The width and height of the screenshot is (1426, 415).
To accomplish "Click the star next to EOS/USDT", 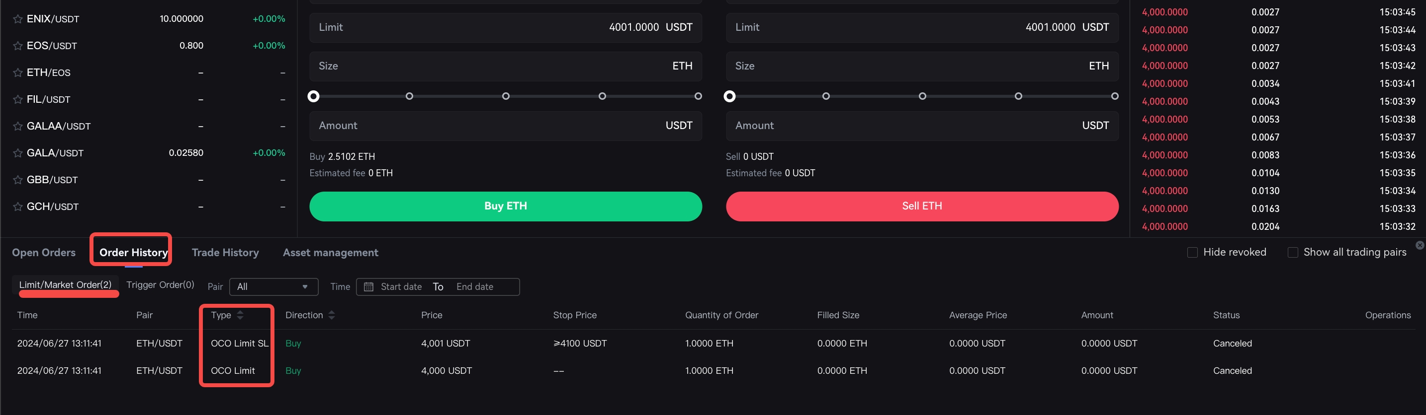I will pos(18,46).
